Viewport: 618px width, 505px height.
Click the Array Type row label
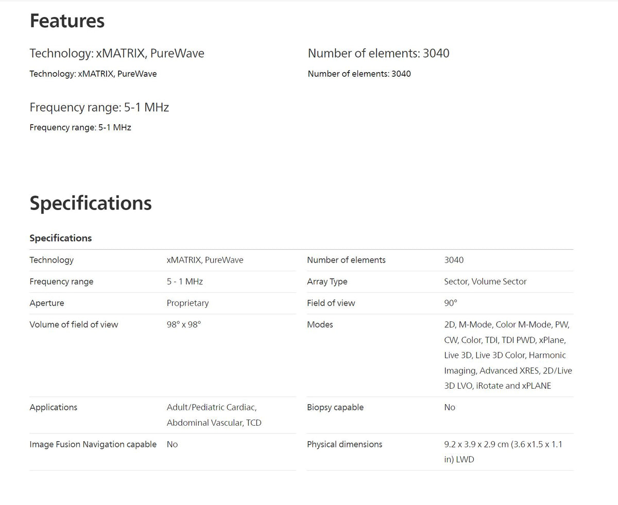pyautogui.click(x=327, y=282)
